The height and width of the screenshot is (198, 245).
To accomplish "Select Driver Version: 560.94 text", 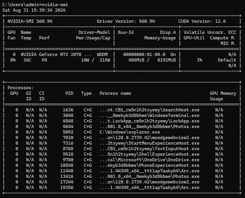I will point(126,21).
